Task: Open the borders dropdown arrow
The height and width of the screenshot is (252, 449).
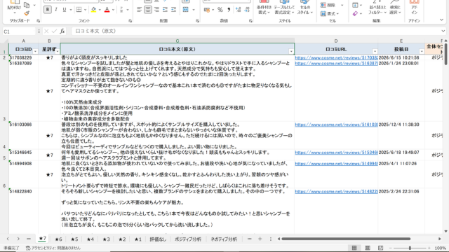Action: pos(85,10)
